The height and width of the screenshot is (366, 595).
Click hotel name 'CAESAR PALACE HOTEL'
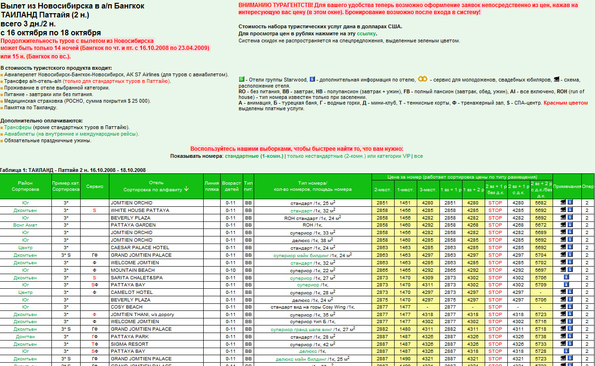(x=140, y=247)
